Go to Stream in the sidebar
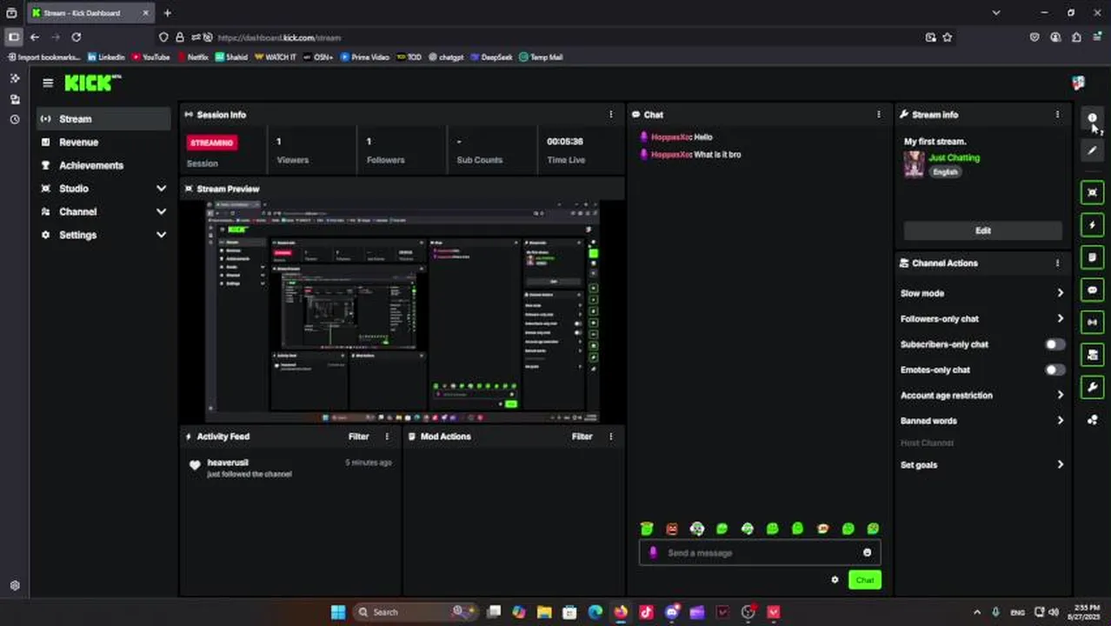The width and height of the screenshot is (1111, 626). tap(103, 119)
